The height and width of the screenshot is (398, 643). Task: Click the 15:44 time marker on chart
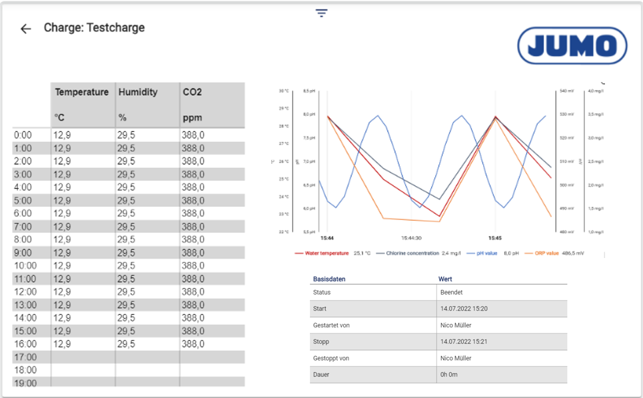327,238
